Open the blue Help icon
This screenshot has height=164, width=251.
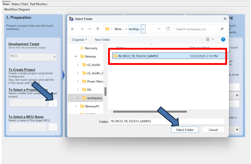(223, 39)
